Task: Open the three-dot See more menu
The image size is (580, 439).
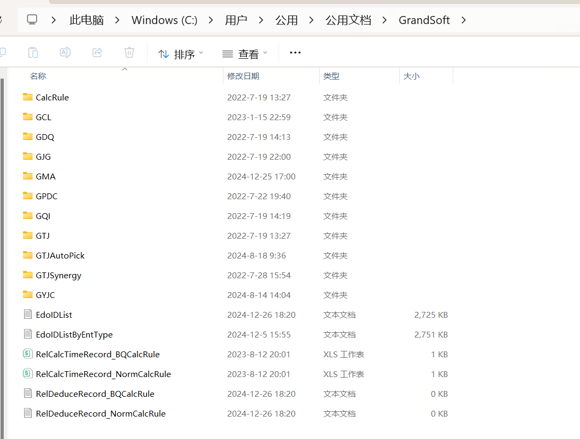Action: point(295,52)
